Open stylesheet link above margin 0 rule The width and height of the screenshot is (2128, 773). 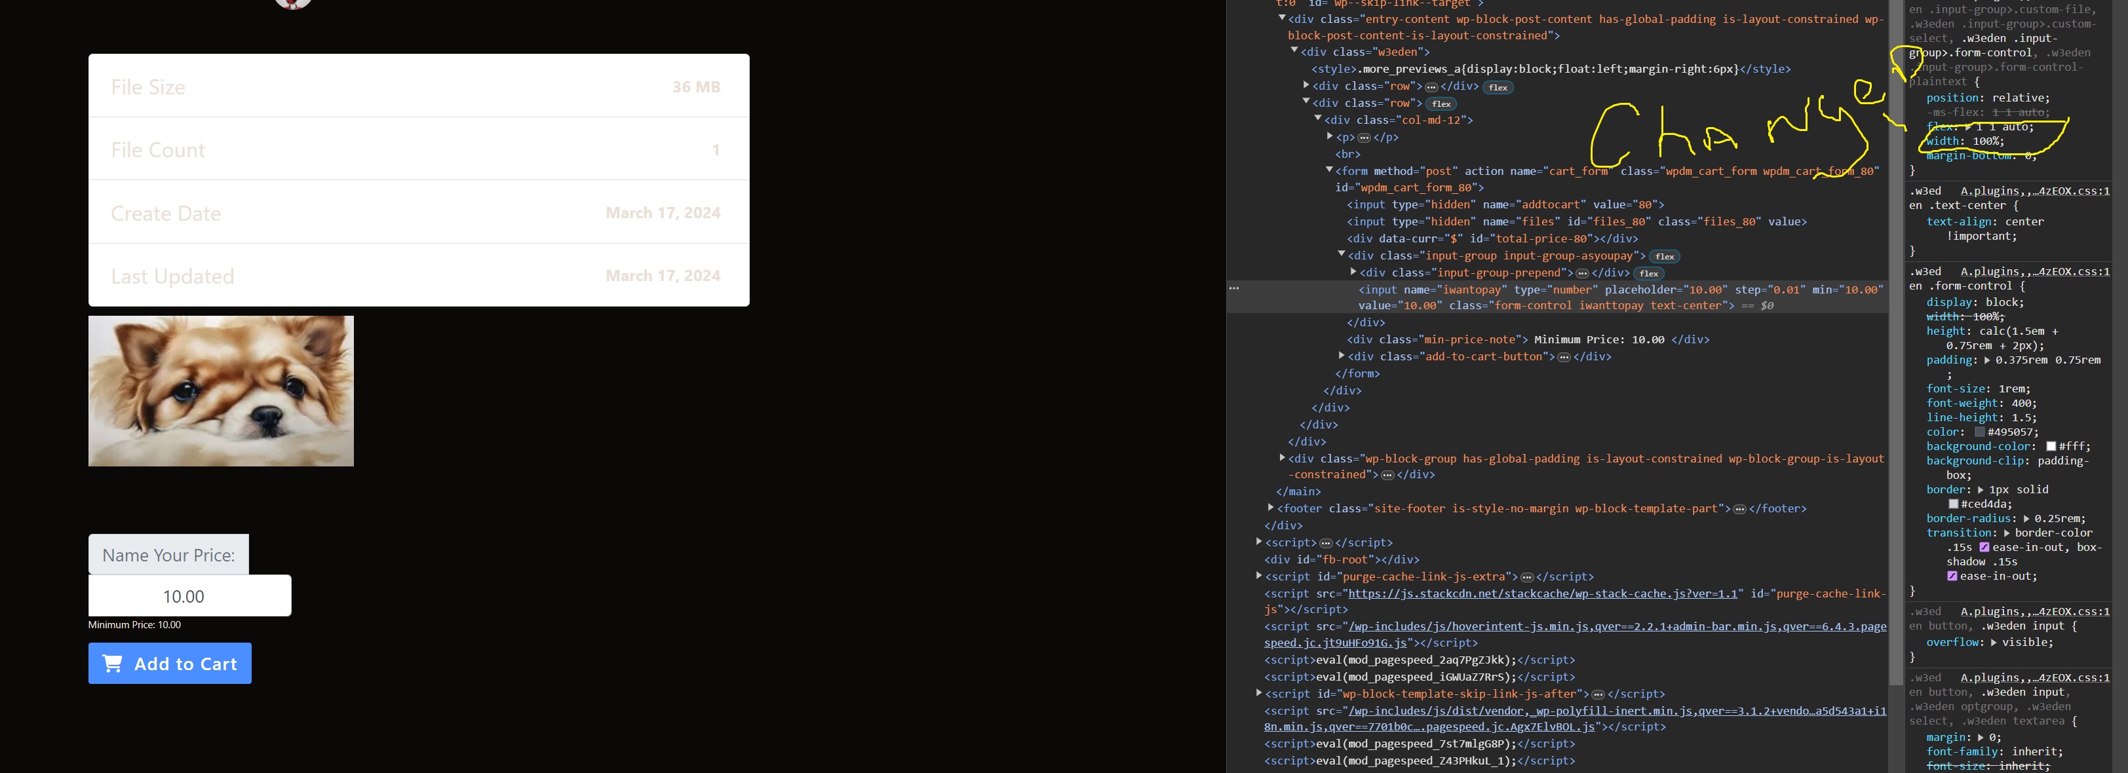(x=2036, y=678)
